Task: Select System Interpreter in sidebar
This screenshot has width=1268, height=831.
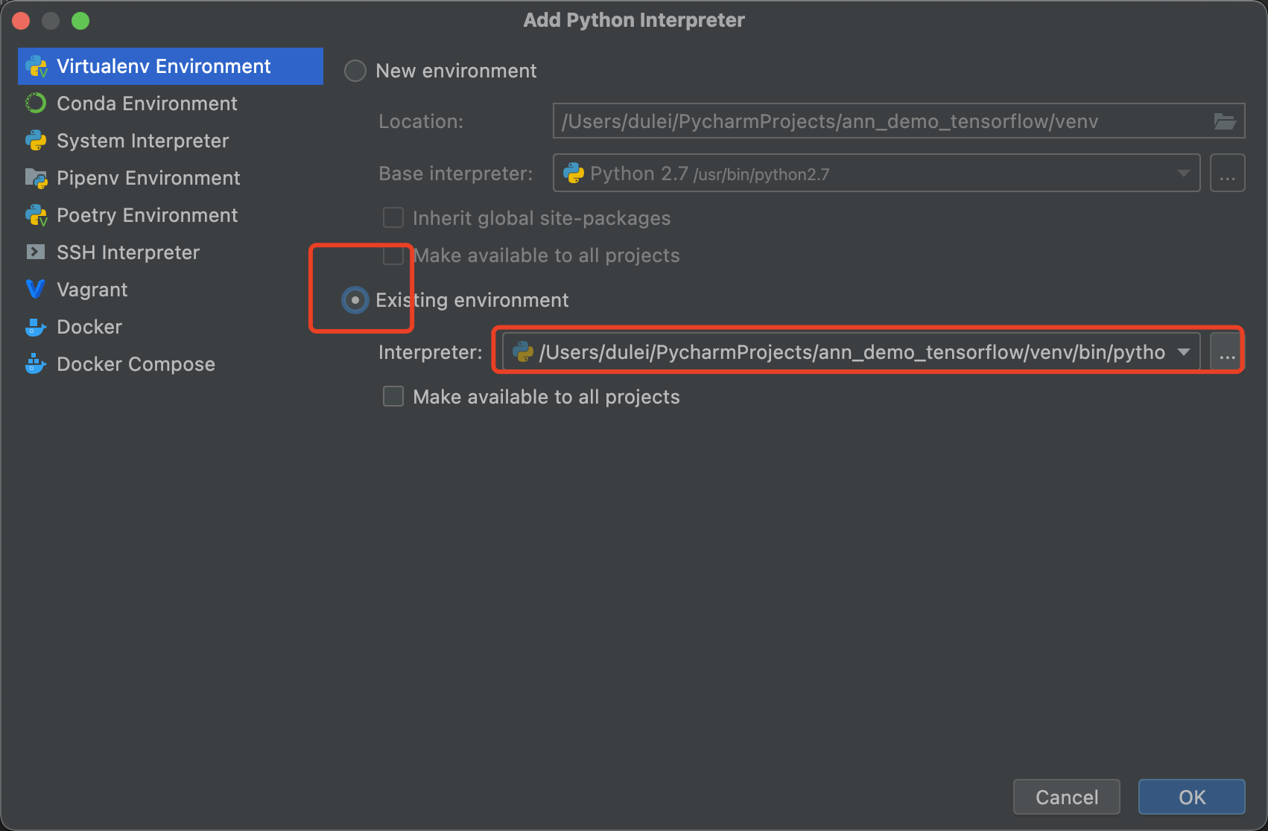Action: [171, 141]
